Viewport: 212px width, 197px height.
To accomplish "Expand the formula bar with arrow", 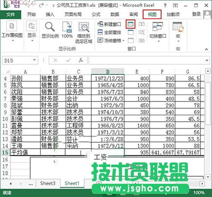I will coord(207,61).
